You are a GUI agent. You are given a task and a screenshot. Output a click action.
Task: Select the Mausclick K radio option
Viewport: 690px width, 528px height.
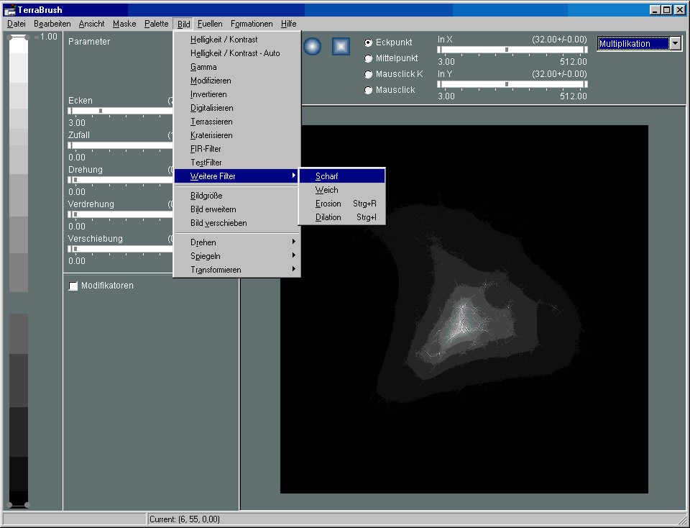click(369, 75)
